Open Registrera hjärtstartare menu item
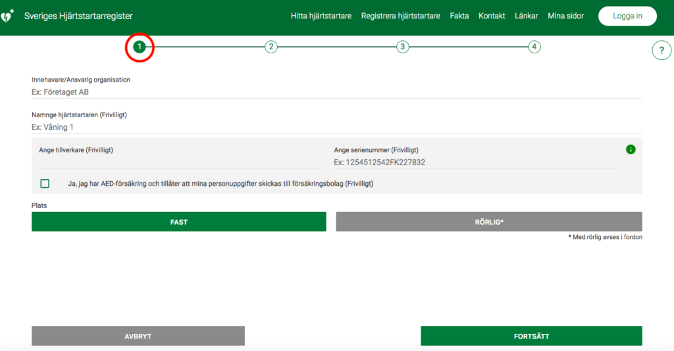The height and width of the screenshot is (351, 674). [400, 16]
